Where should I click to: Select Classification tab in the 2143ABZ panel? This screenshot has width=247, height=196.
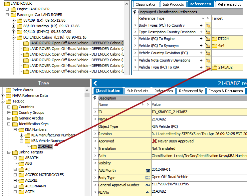click(108, 91)
